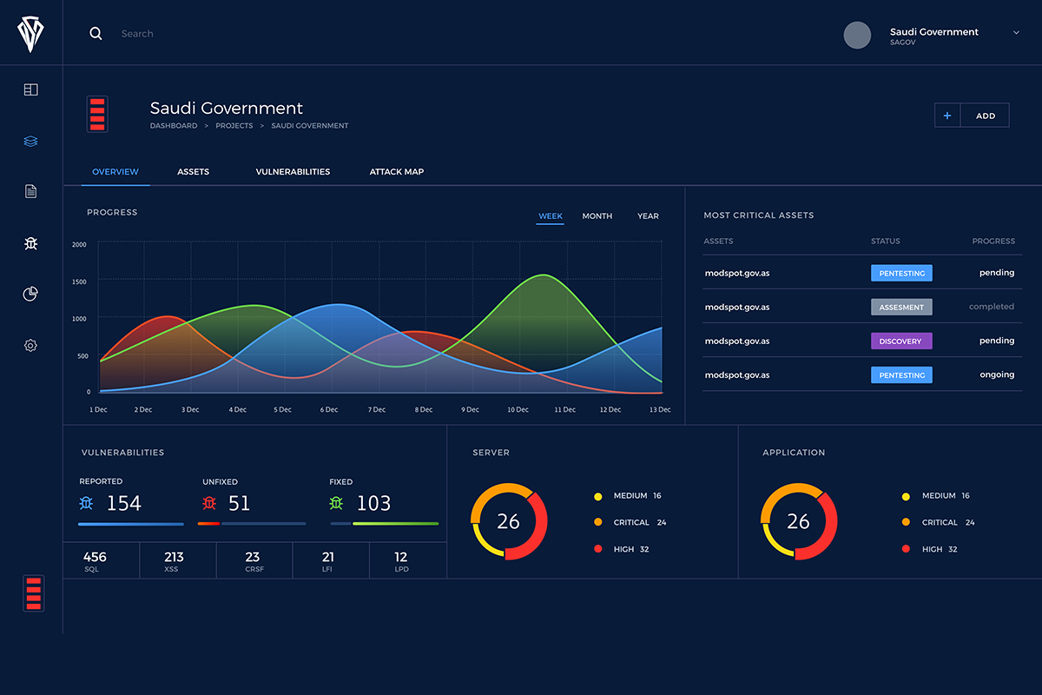Click the Dashboard breadcrumb link

tap(174, 126)
